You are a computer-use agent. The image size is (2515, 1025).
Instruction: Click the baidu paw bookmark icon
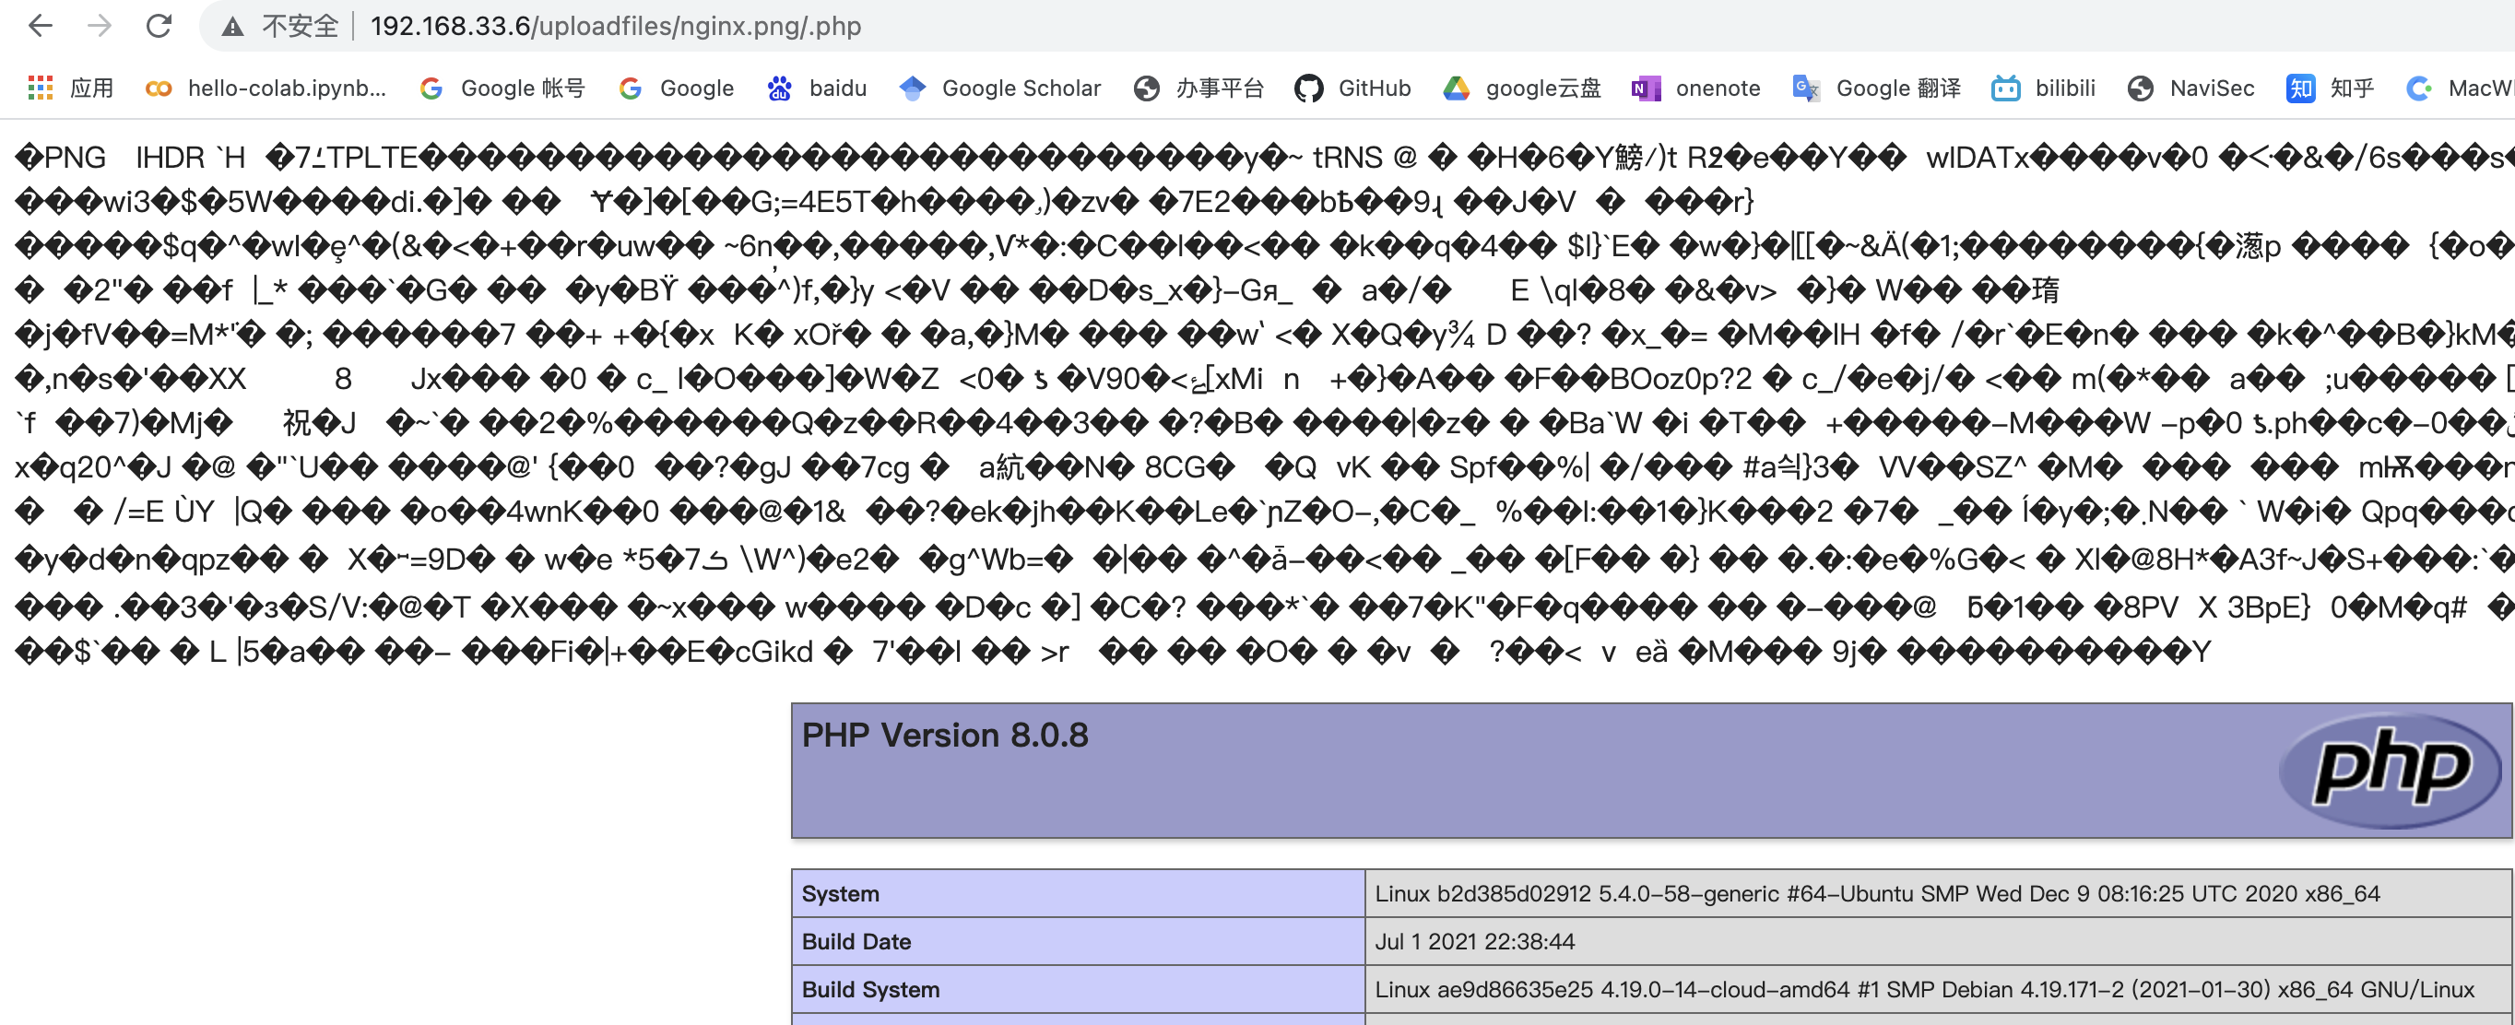point(779,88)
